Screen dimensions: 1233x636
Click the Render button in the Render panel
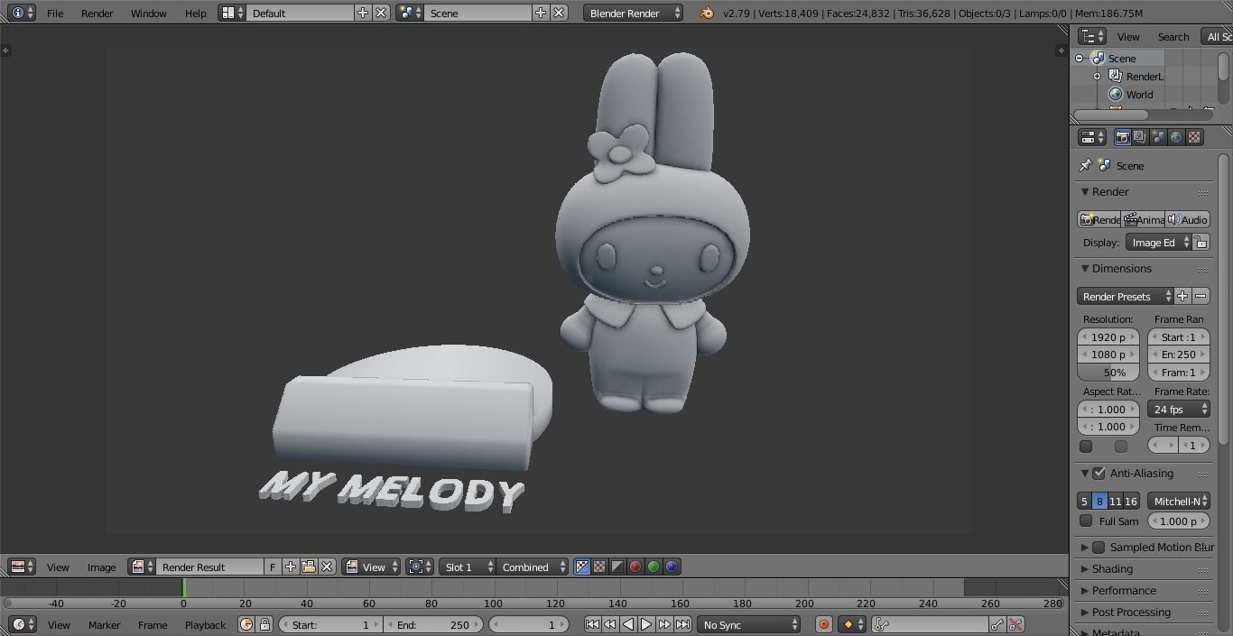1099,219
